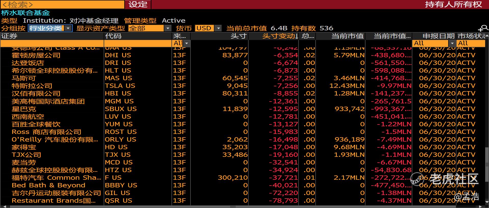Click the 星巴克 security name

pos(24,109)
